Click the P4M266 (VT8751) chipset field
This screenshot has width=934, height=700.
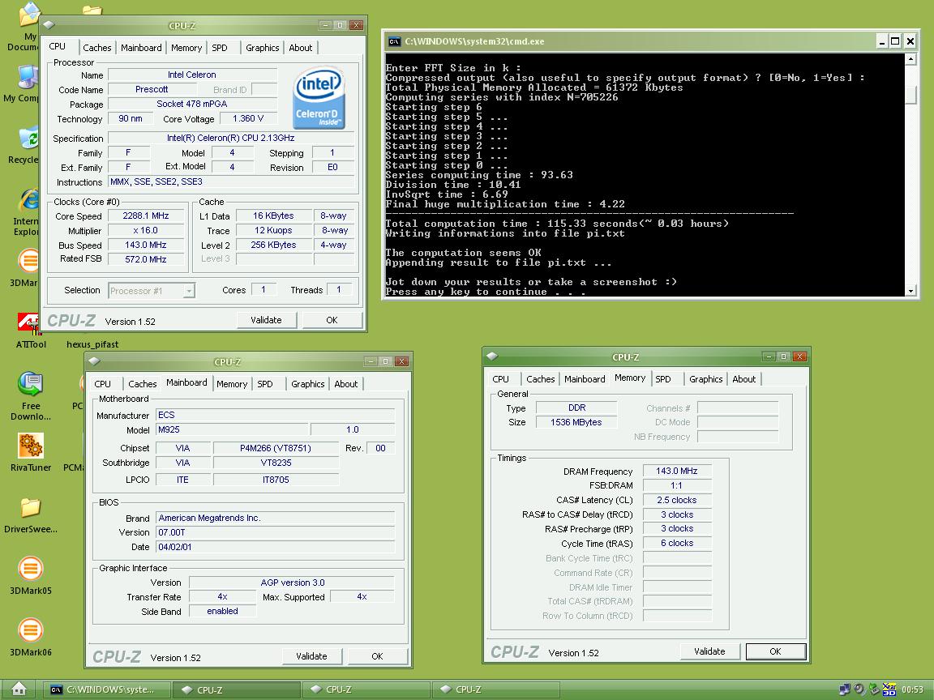(x=276, y=447)
